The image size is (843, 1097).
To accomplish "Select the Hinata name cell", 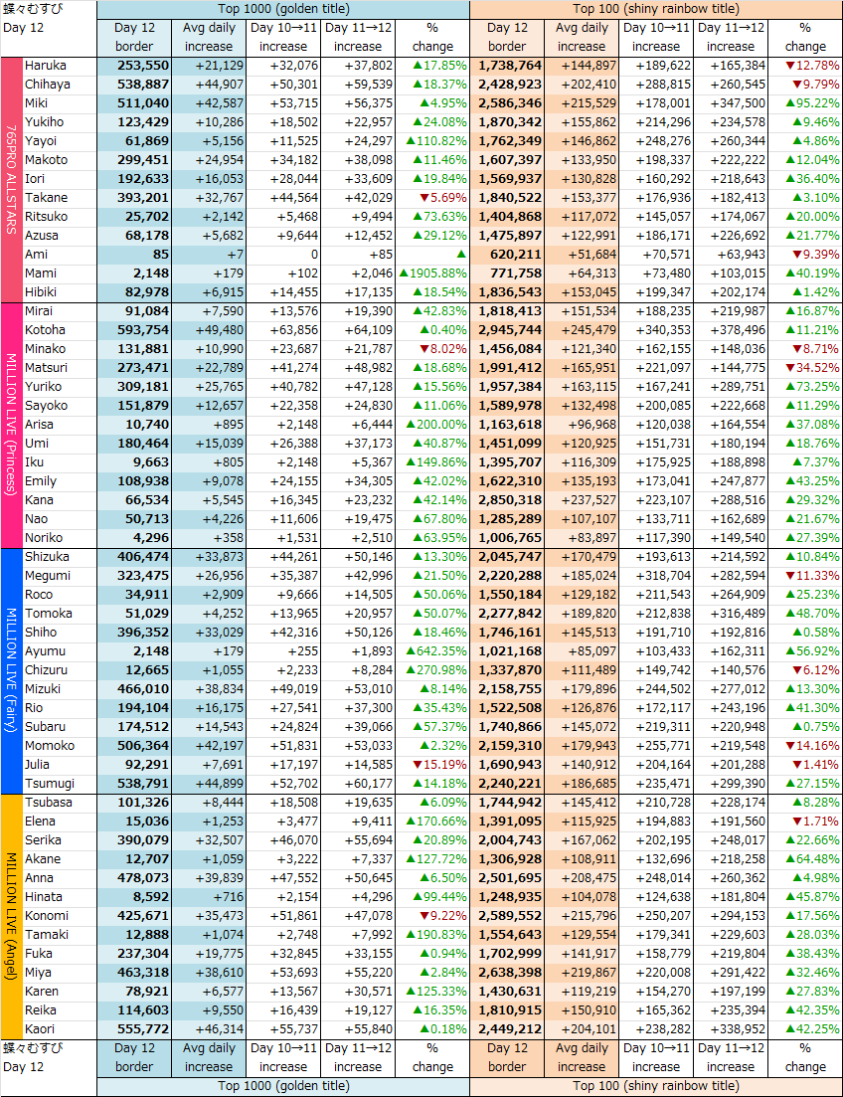I will pos(61,897).
